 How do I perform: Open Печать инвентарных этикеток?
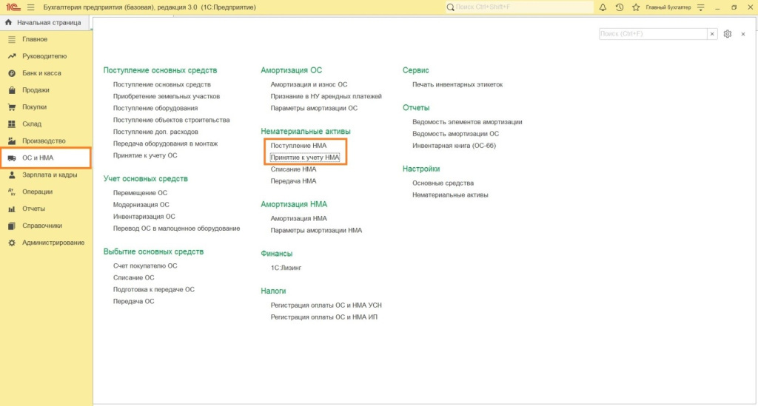tap(457, 84)
